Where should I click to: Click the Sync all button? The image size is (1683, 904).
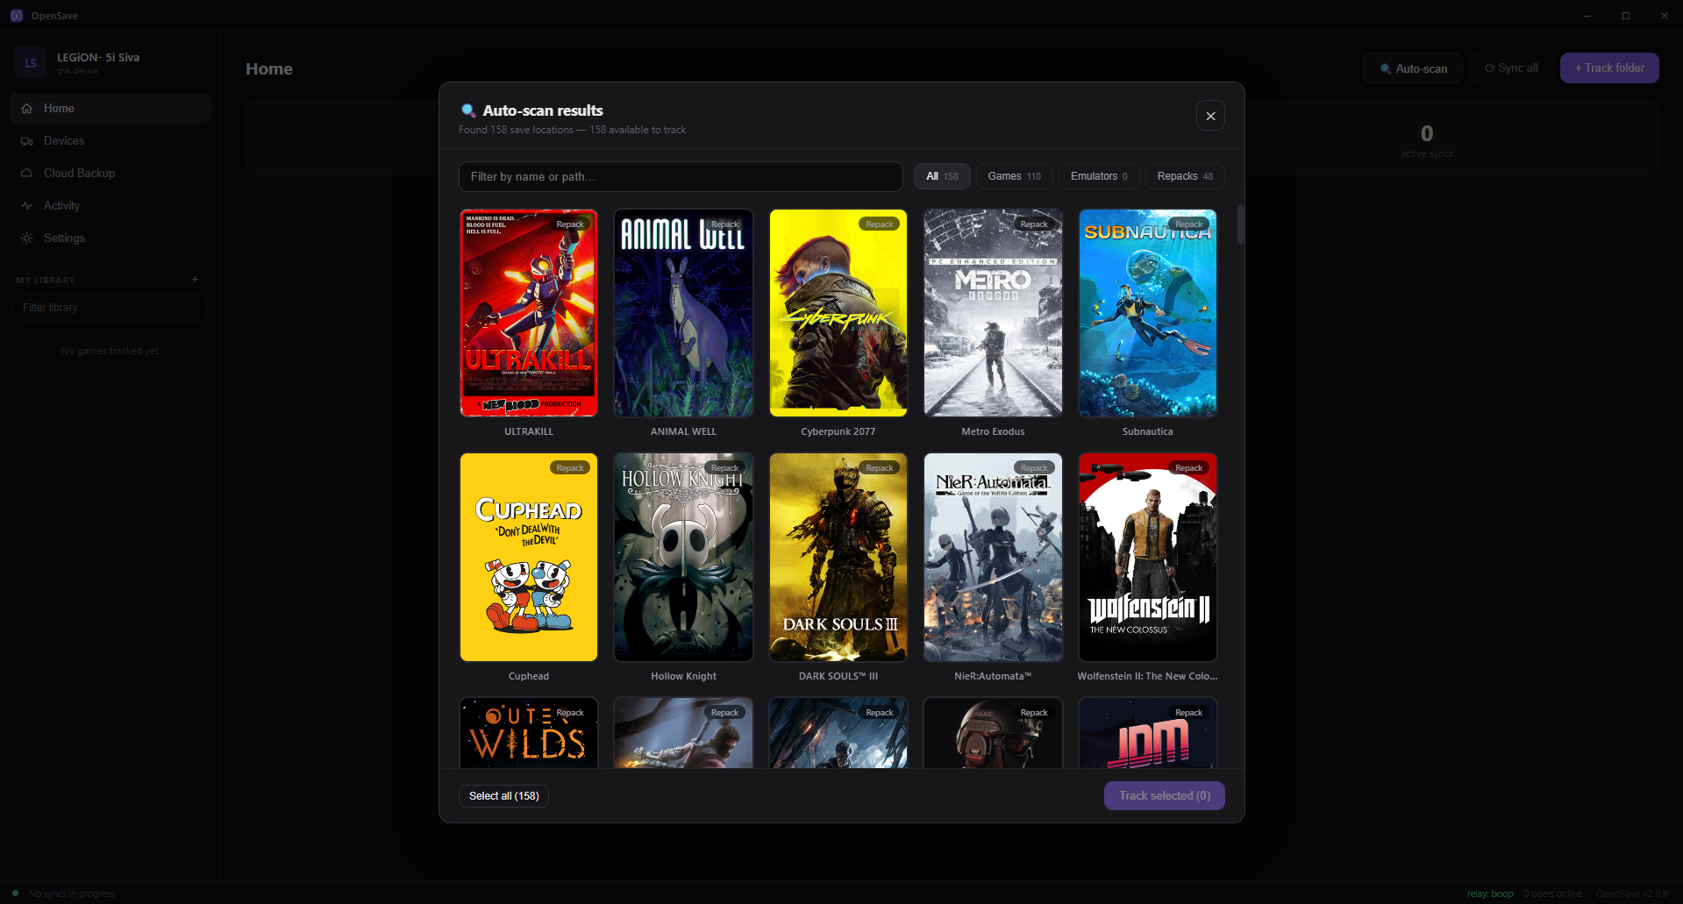1511,68
